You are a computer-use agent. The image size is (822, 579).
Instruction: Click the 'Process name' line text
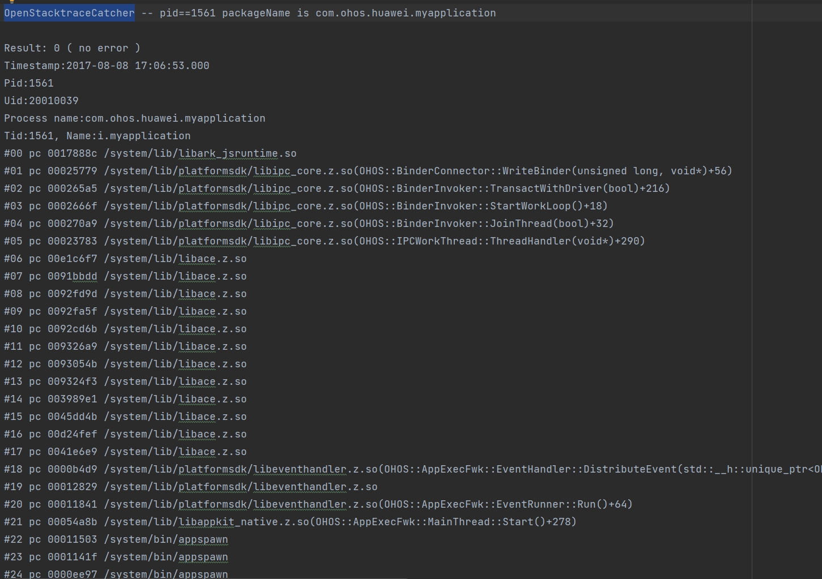pos(134,118)
